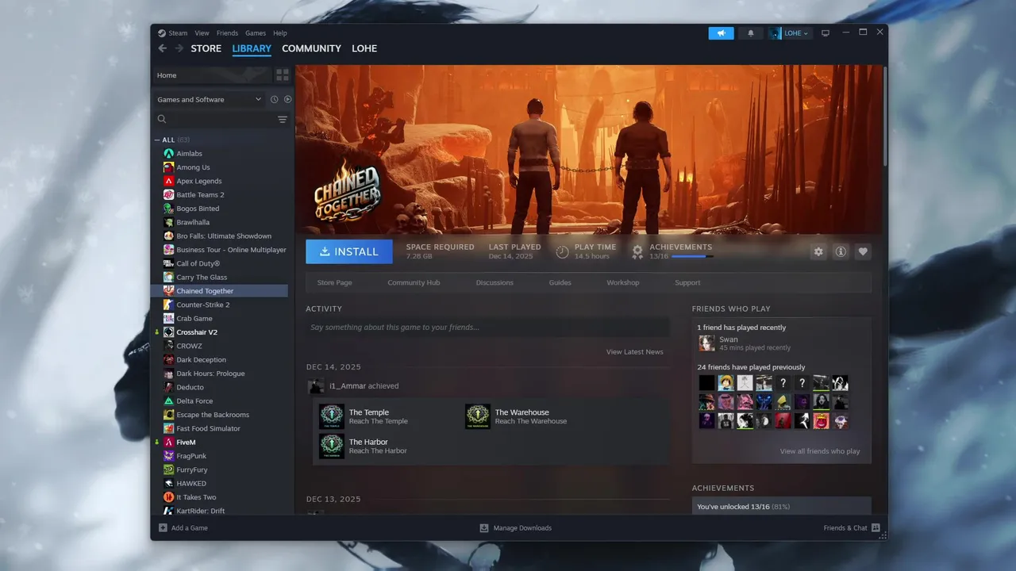1016x571 pixels.
Task: Click the Counter-Strike 2 game icon
Action: point(168,305)
